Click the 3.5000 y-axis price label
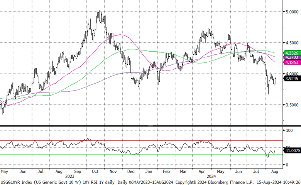The height and width of the screenshot is (185, 301). pos(291,105)
